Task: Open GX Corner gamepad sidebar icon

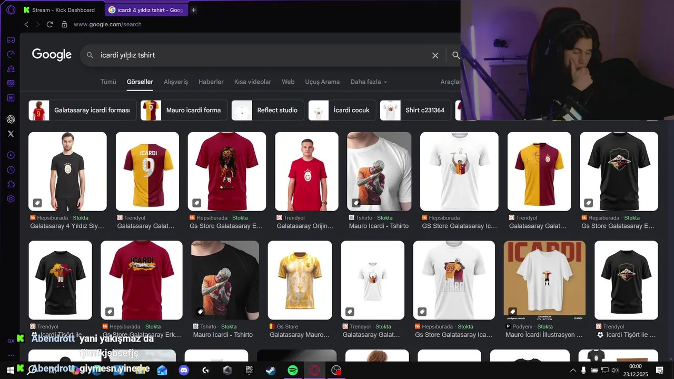Action: pos(11,40)
